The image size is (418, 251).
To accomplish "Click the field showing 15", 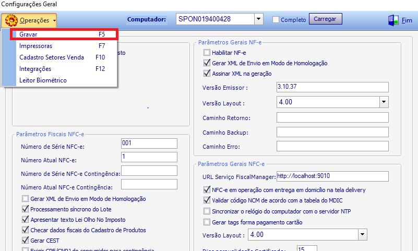I will point(307,248).
